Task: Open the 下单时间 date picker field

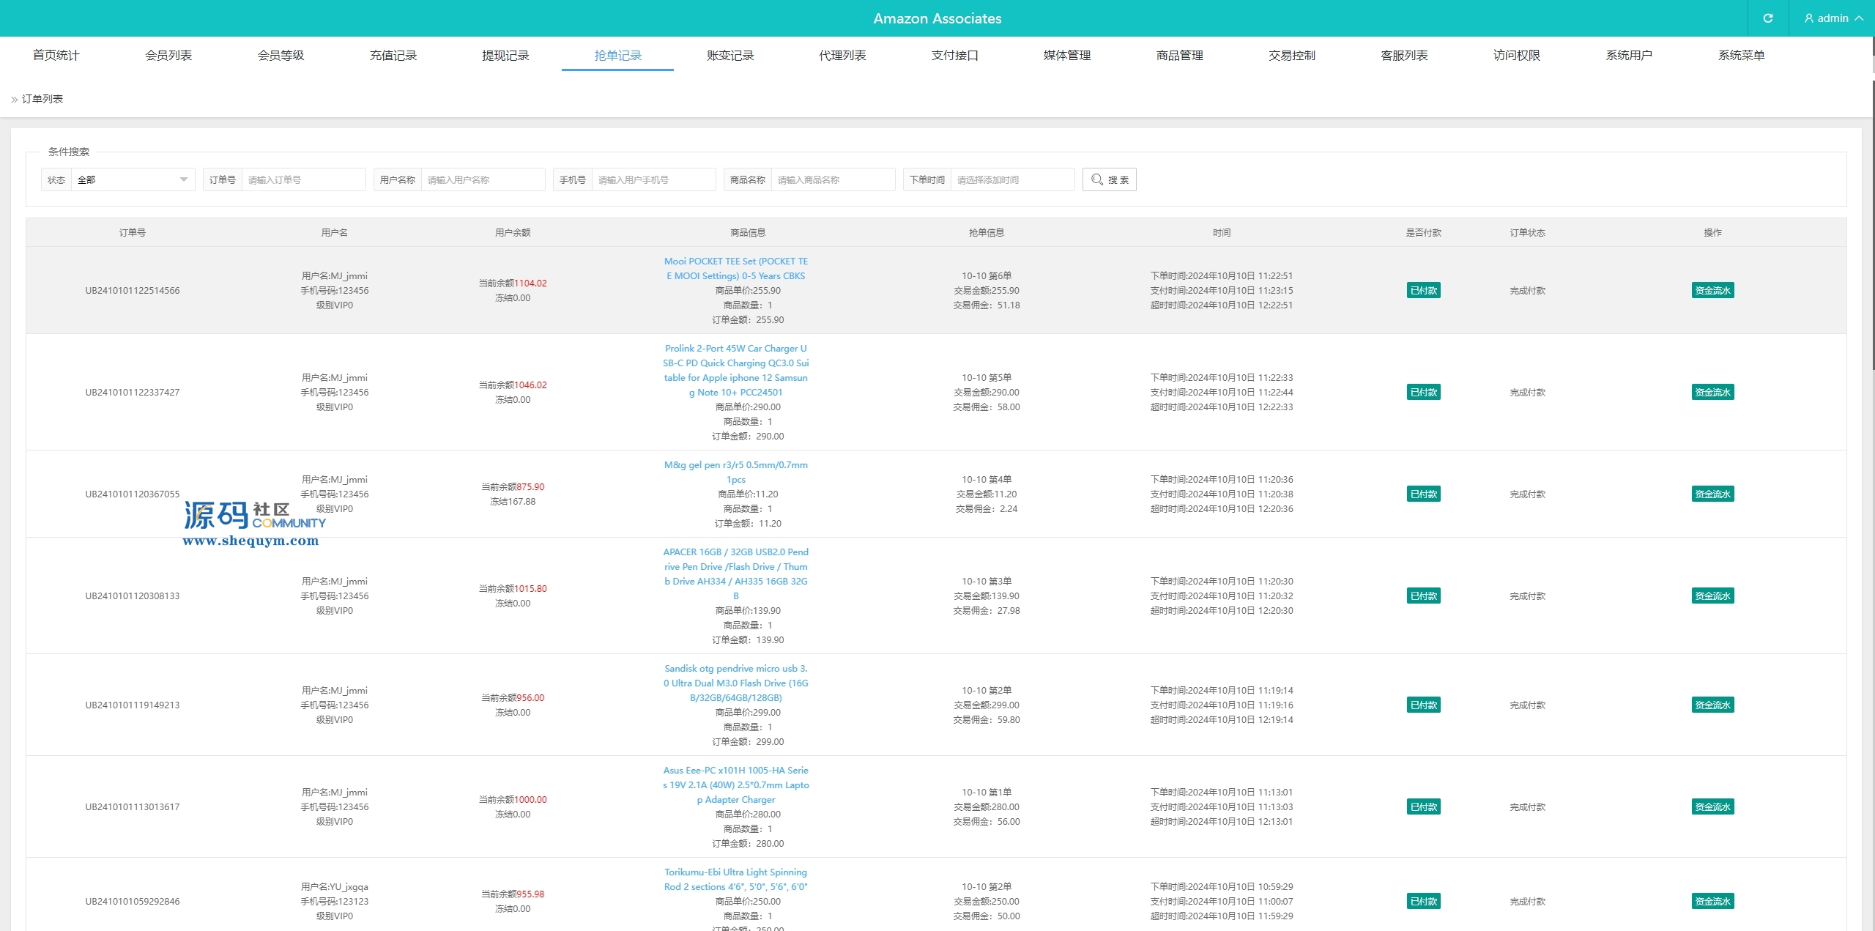Action: coord(1013,179)
